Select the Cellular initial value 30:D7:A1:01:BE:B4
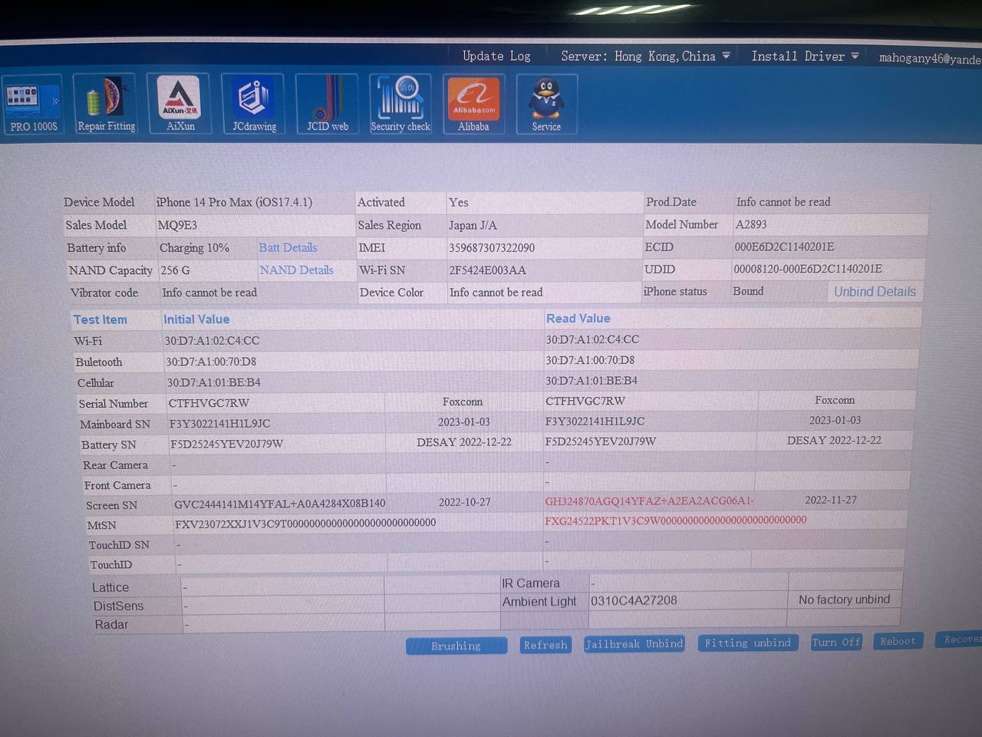The width and height of the screenshot is (982, 737). [x=214, y=382]
